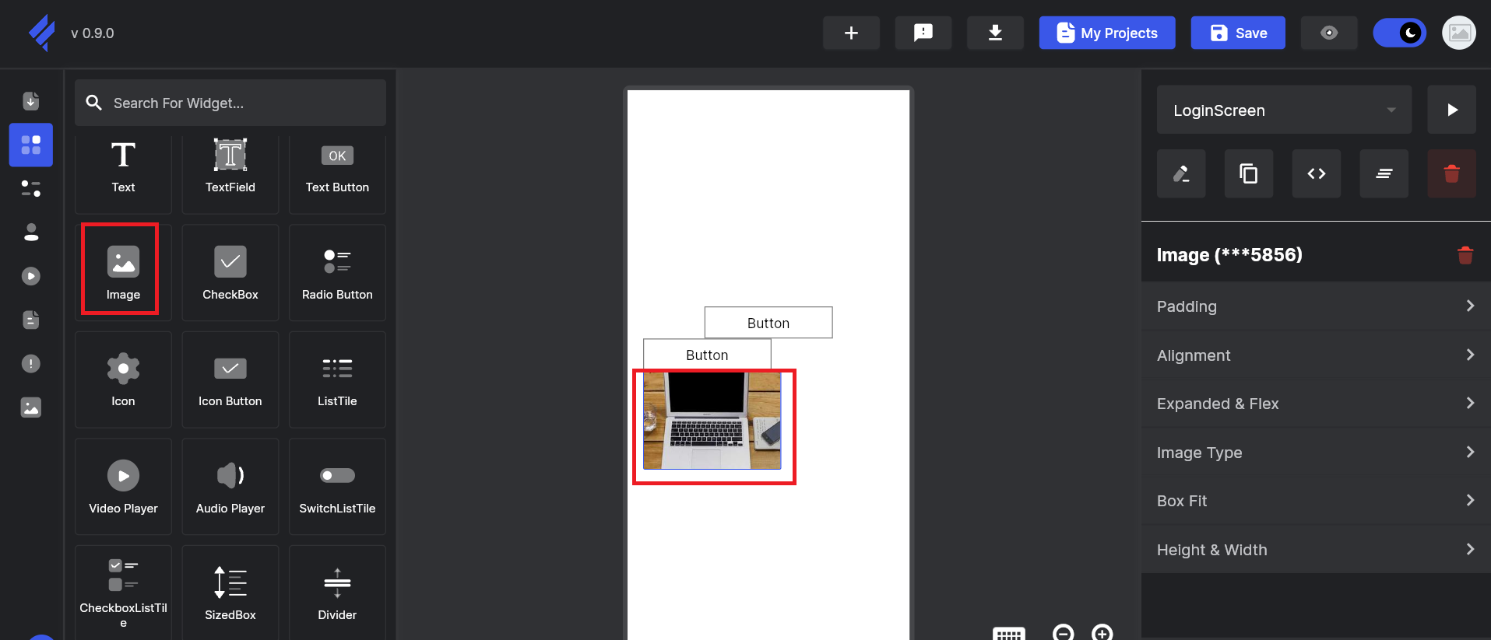Click the duplicate screen icon
Viewport: 1491px width, 640px height.
point(1248,173)
